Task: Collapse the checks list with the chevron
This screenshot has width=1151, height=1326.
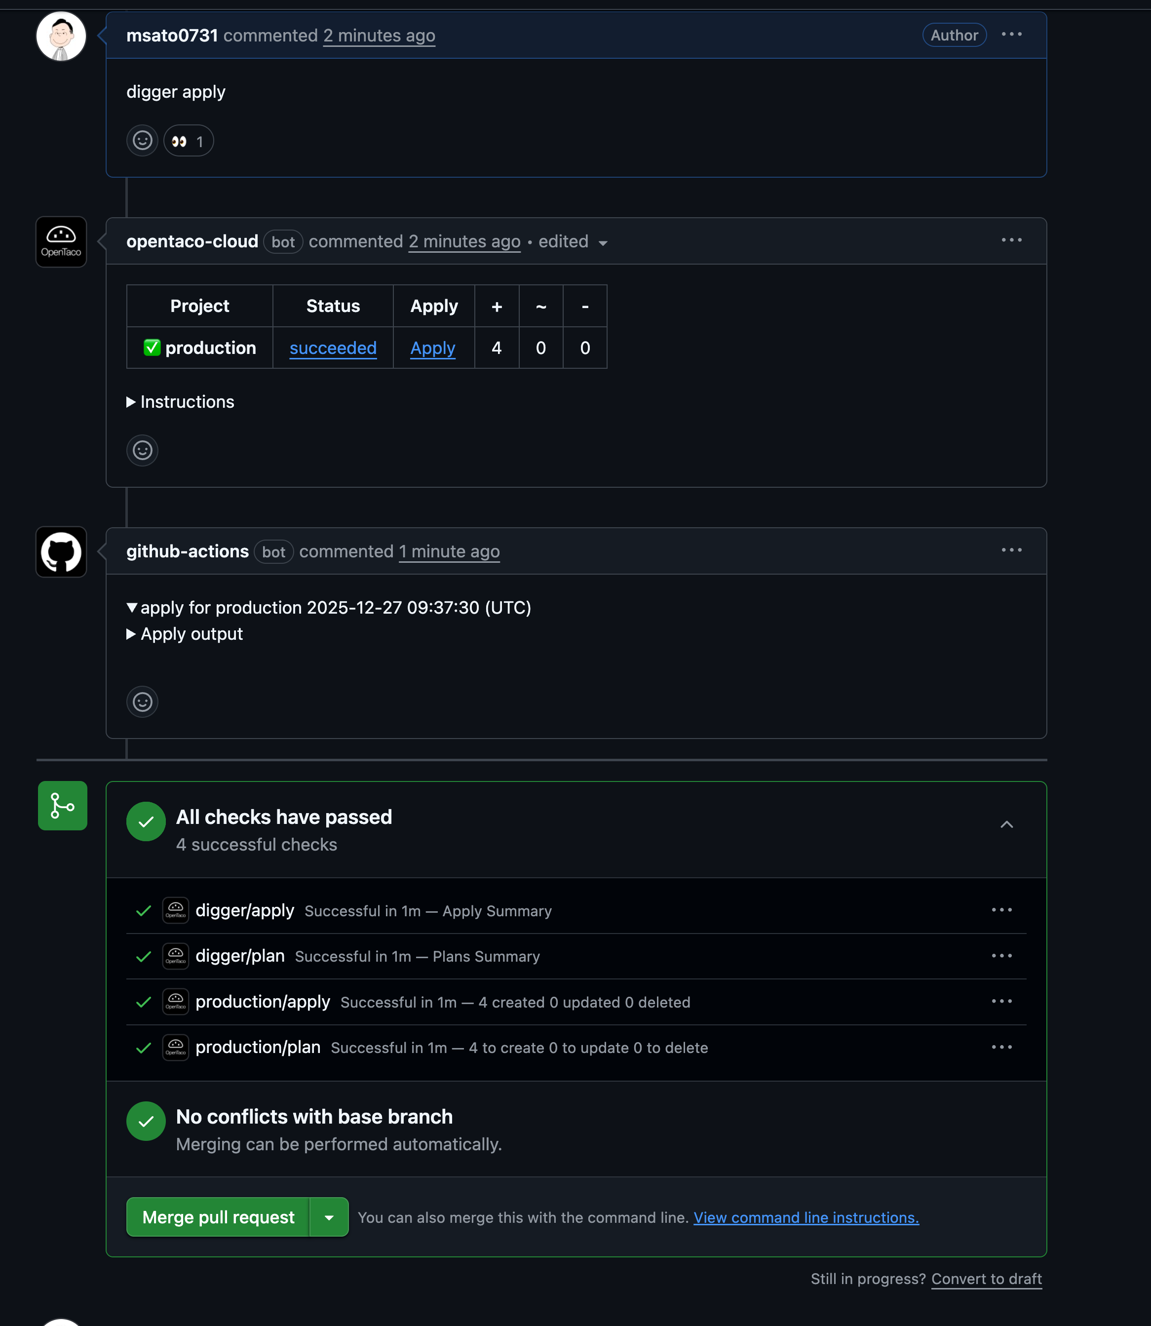Action: click(1006, 824)
